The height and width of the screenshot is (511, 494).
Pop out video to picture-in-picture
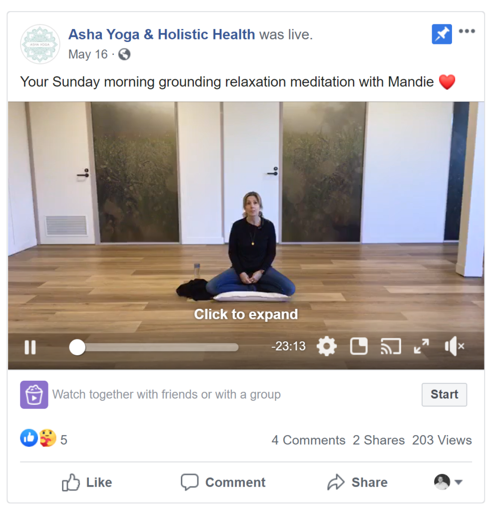(359, 346)
